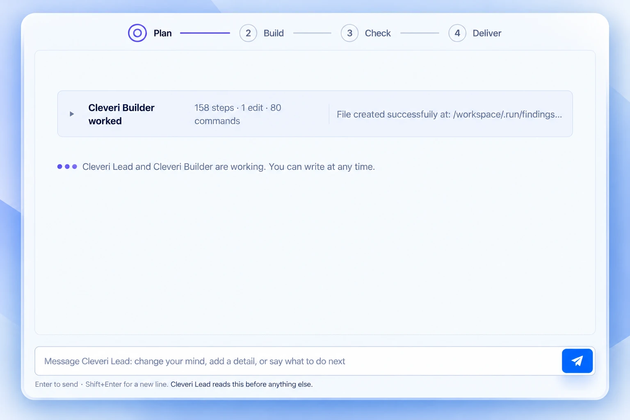Go to the Build step label
This screenshot has height=420, width=630.
(274, 33)
